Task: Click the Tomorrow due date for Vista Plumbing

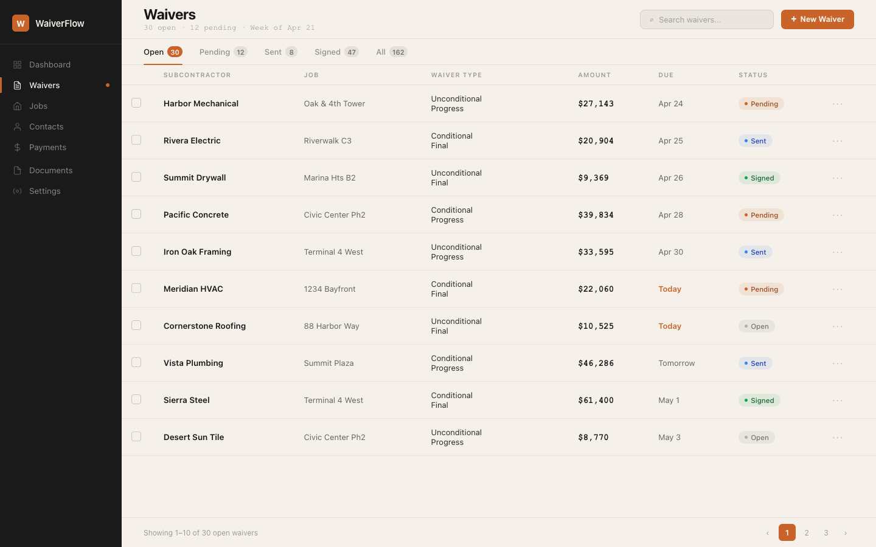Action: (676, 363)
